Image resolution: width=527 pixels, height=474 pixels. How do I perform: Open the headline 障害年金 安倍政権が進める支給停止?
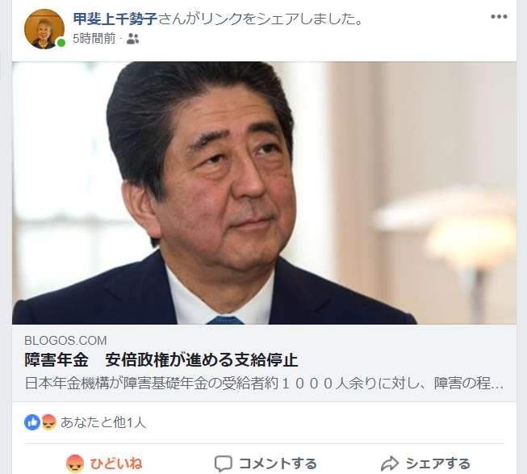[x=161, y=360]
